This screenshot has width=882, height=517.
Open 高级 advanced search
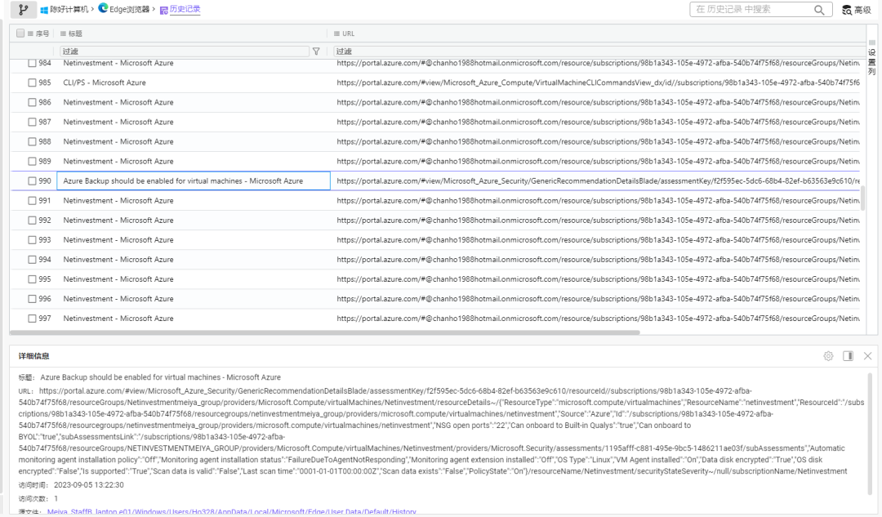coord(856,10)
